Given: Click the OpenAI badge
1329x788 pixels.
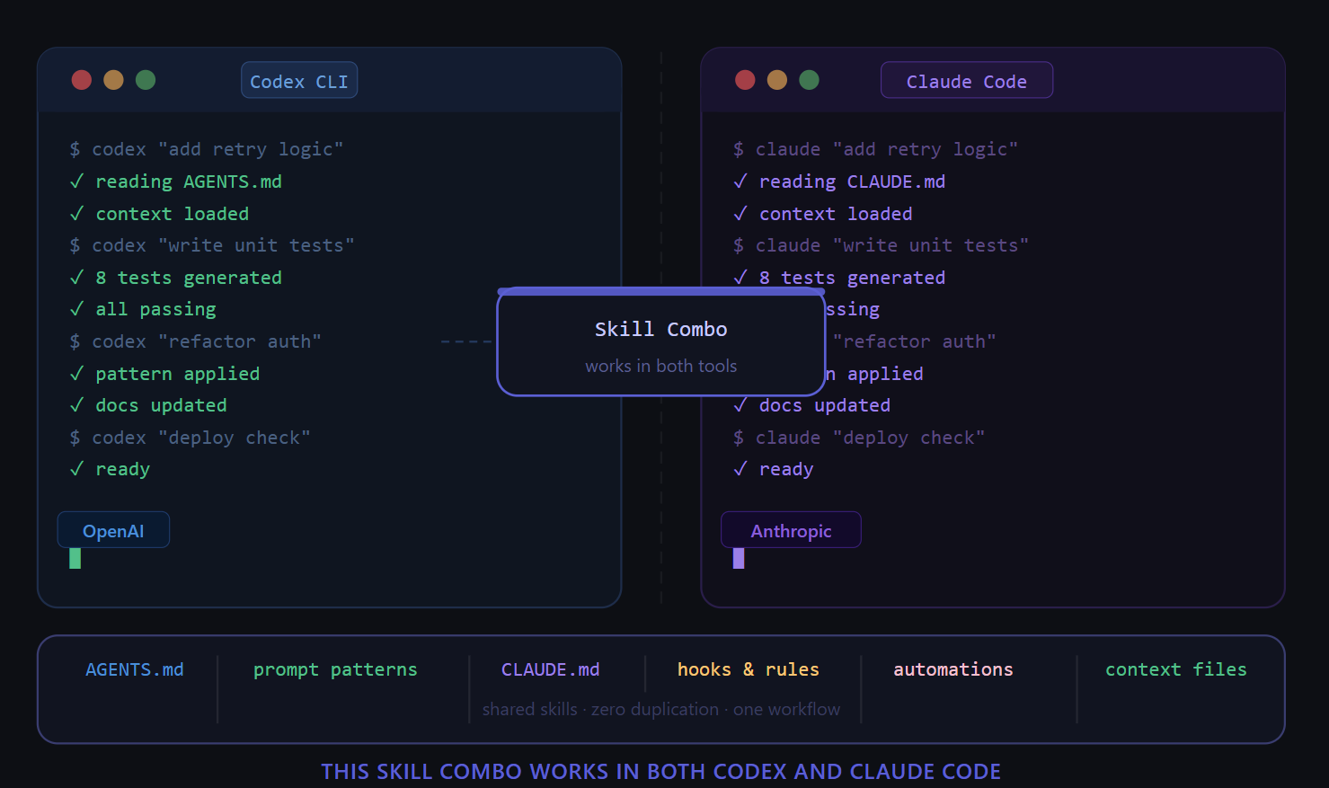Looking at the screenshot, I should (113, 530).
